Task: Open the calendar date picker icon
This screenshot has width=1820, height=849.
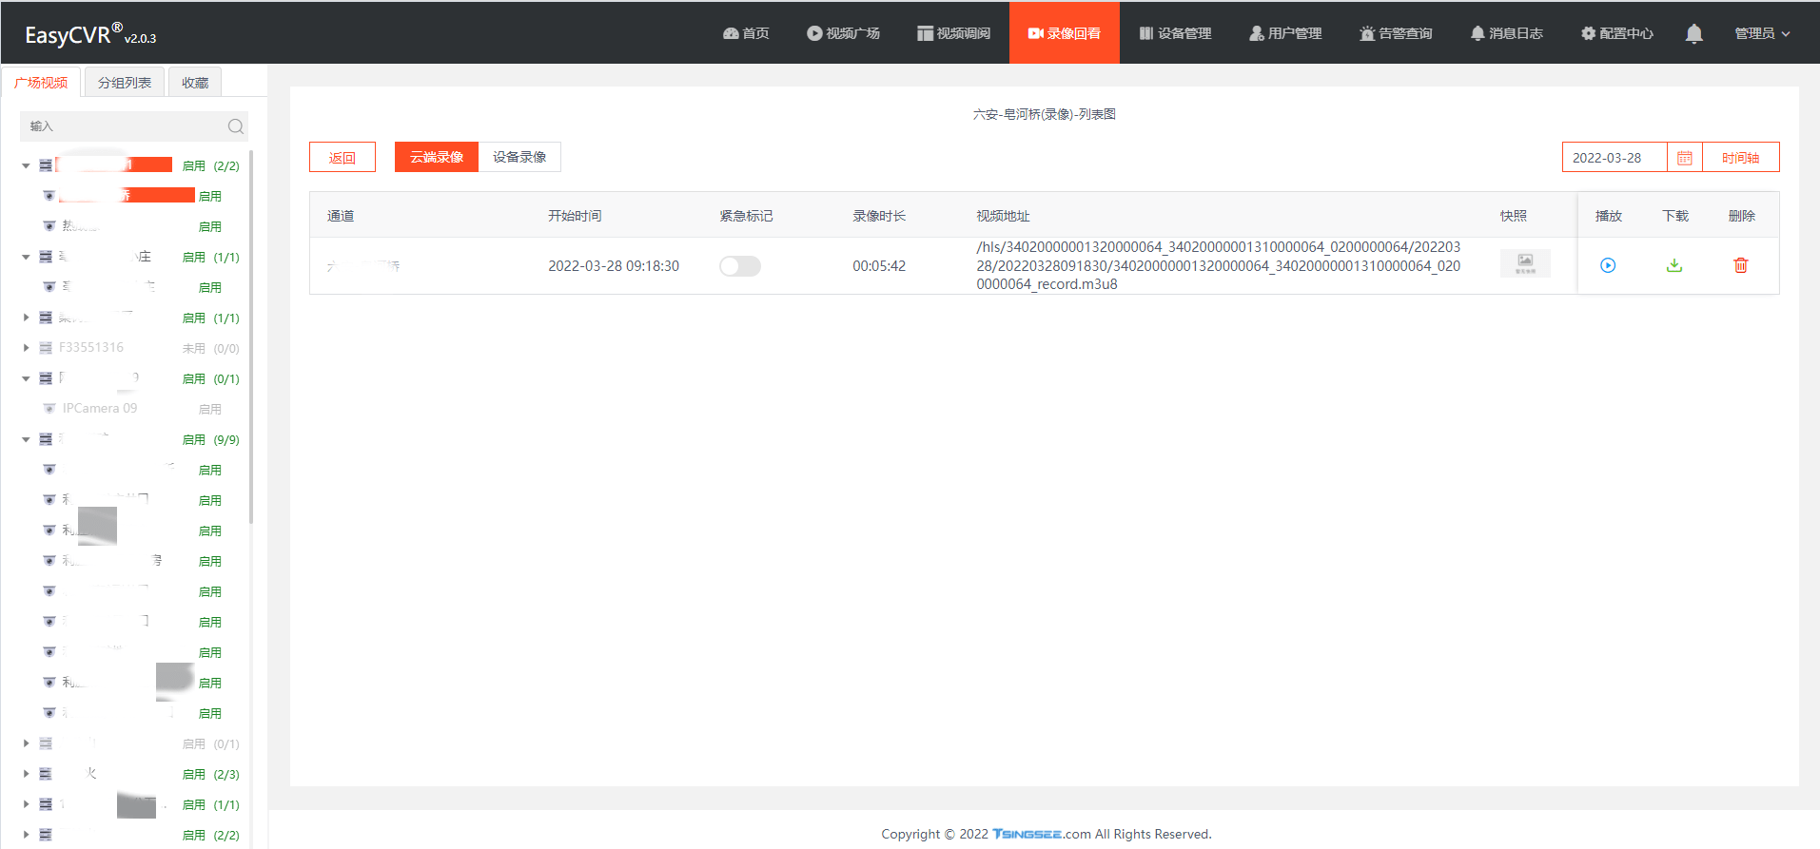Action: (1684, 158)
